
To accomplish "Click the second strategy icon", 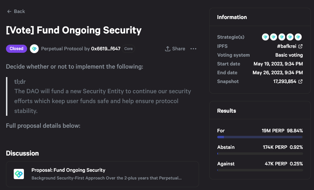I will [x=274, y=37].
